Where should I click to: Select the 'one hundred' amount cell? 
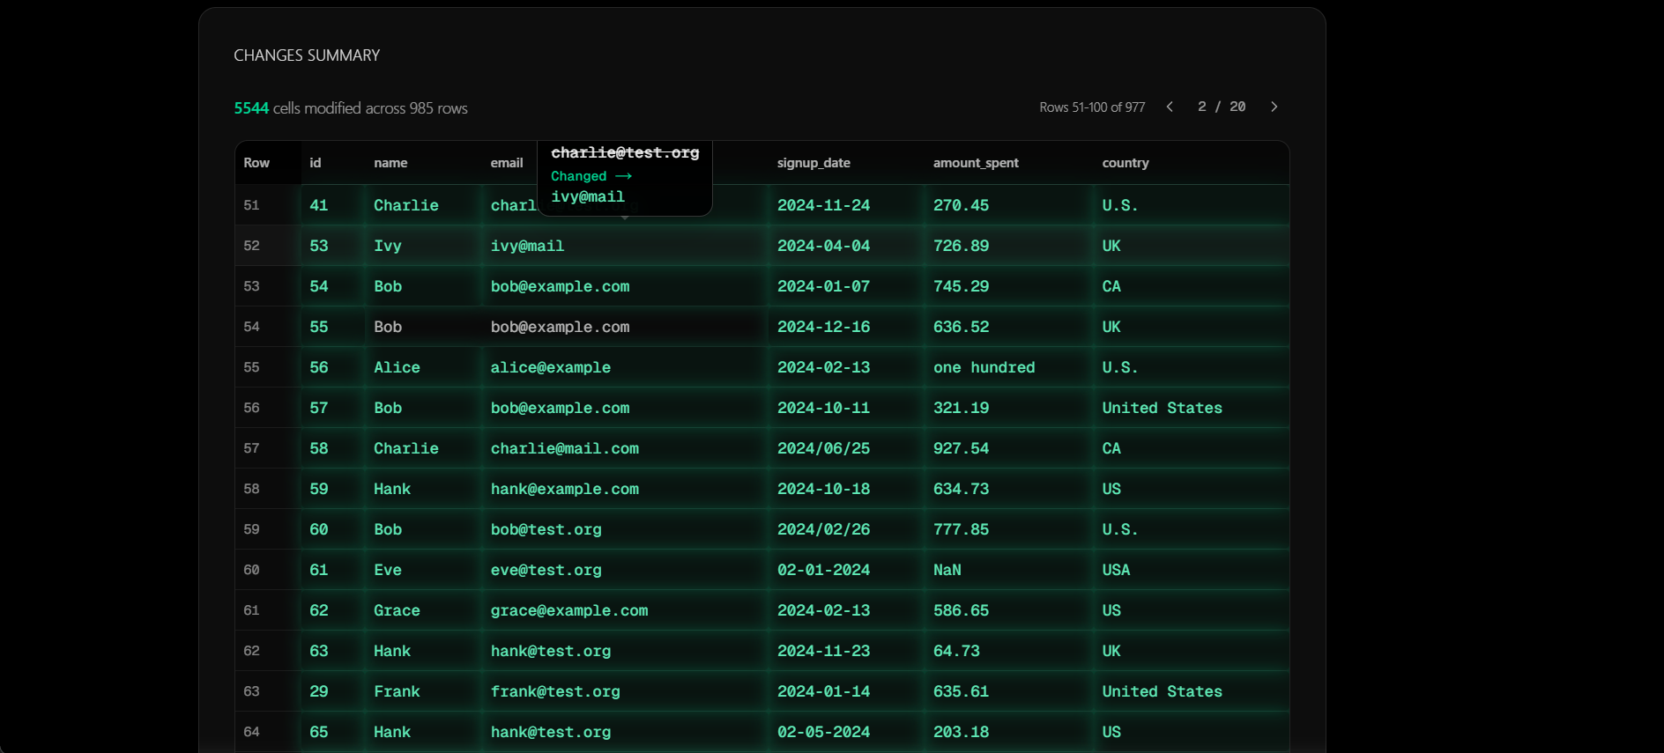pos(984,368)
